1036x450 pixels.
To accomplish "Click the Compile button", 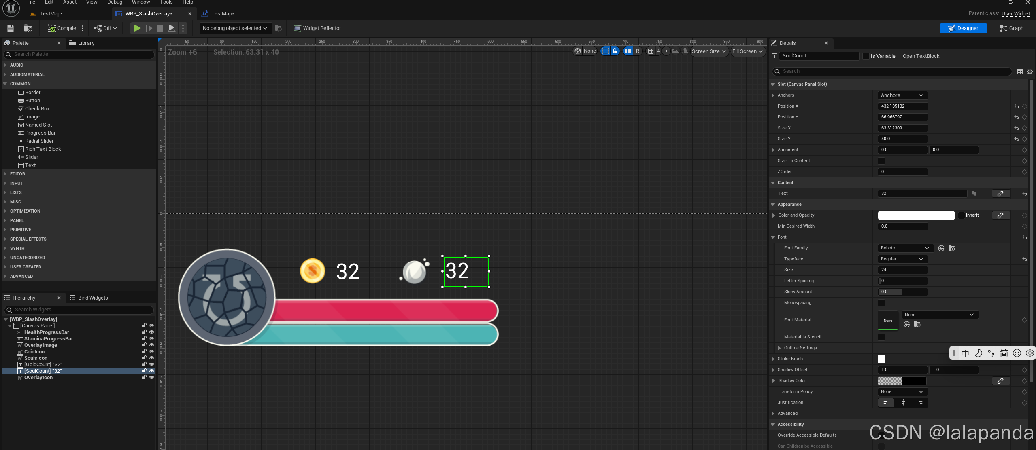I will coord(62,28).
